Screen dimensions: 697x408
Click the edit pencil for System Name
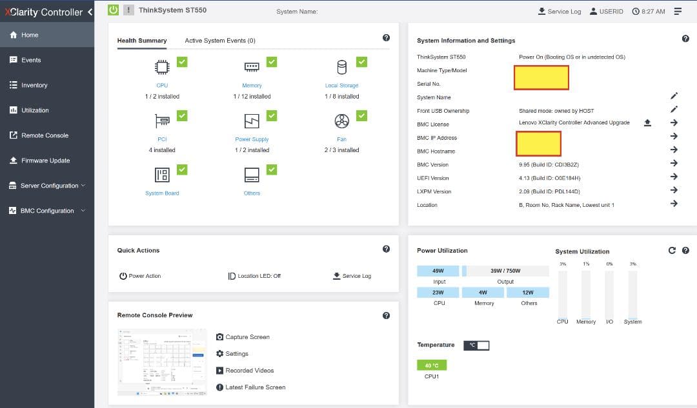click(x=674, y=96)
